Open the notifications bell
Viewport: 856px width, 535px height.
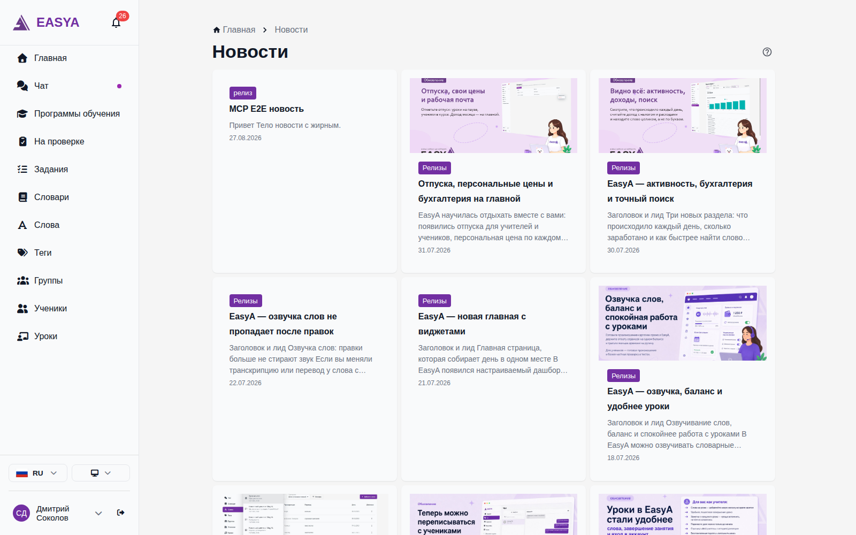click(x=116, y=22)
